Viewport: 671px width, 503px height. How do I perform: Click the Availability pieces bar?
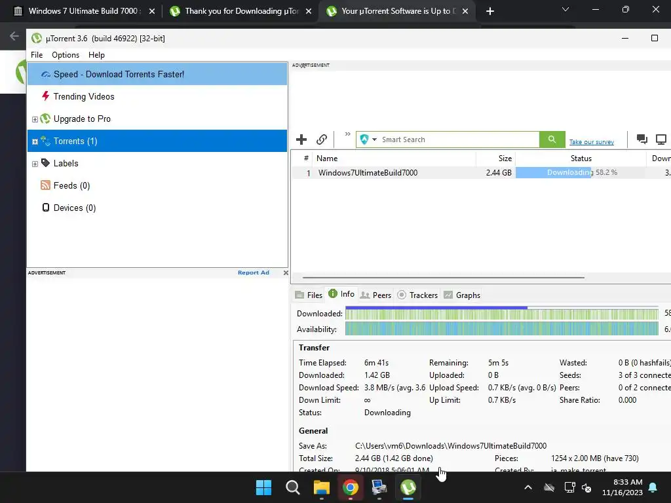point(501,329)
